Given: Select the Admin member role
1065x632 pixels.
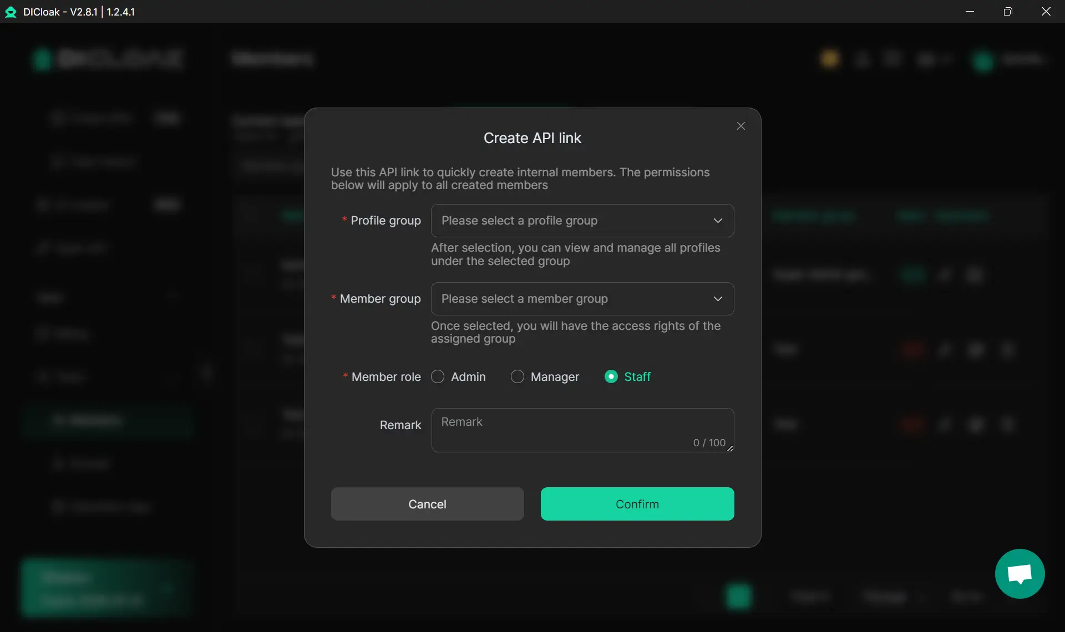Looking at the screenshot, I should click(438, 377).
